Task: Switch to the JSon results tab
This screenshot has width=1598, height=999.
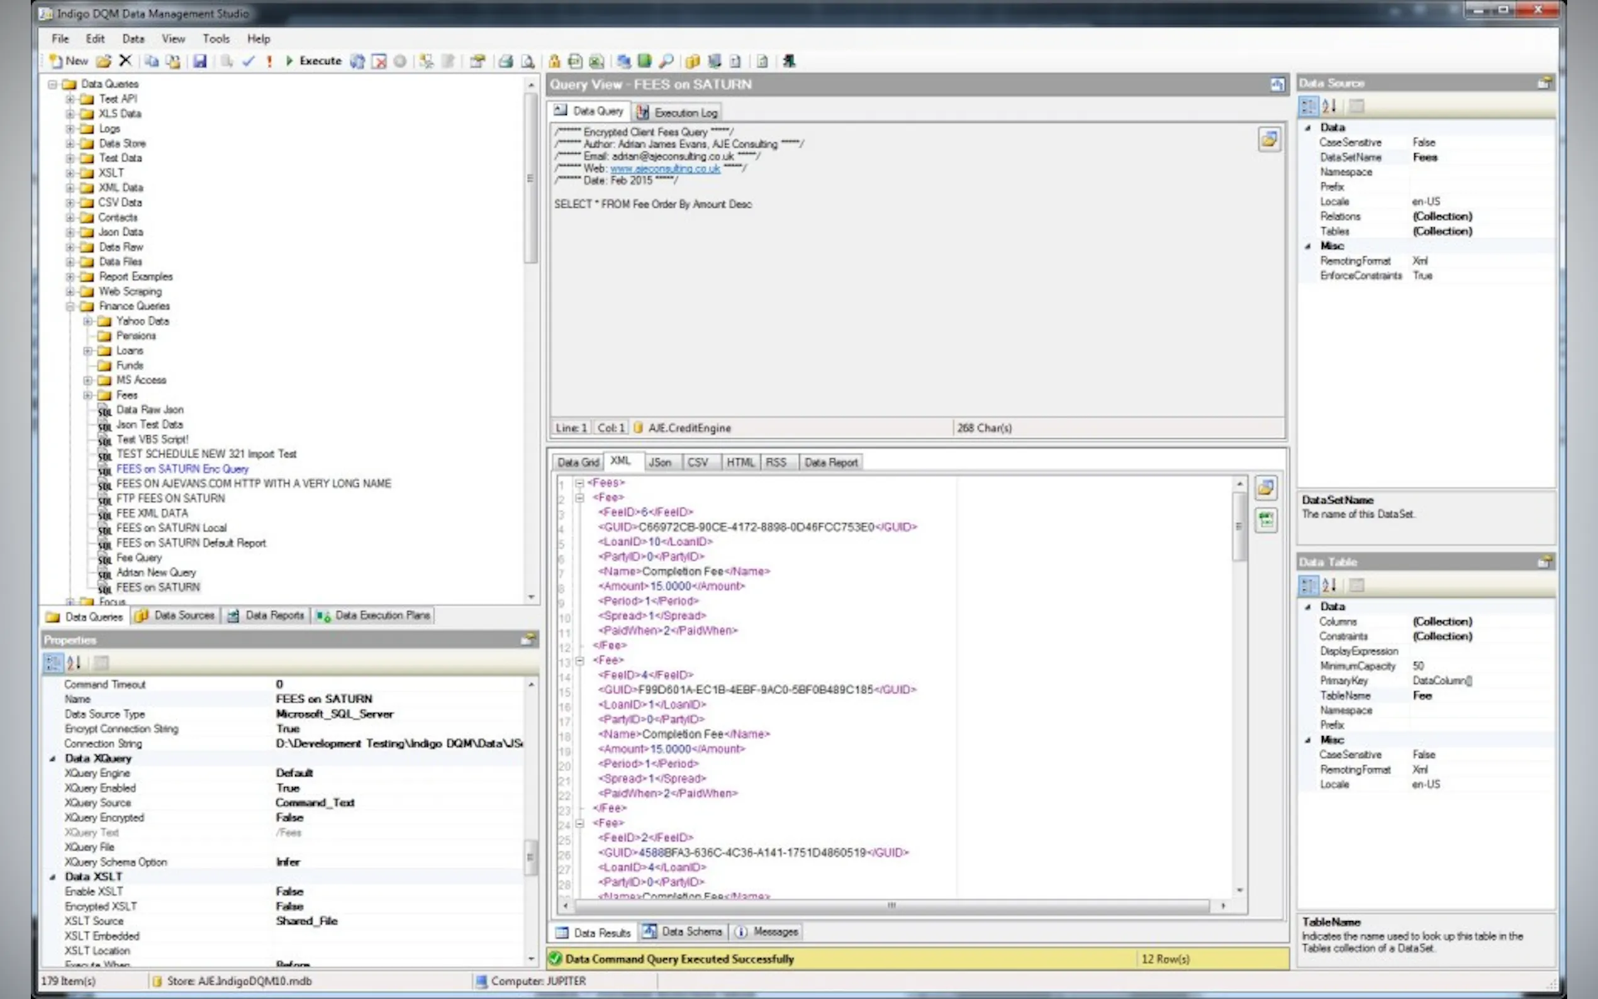Action: tap(659, 462)
